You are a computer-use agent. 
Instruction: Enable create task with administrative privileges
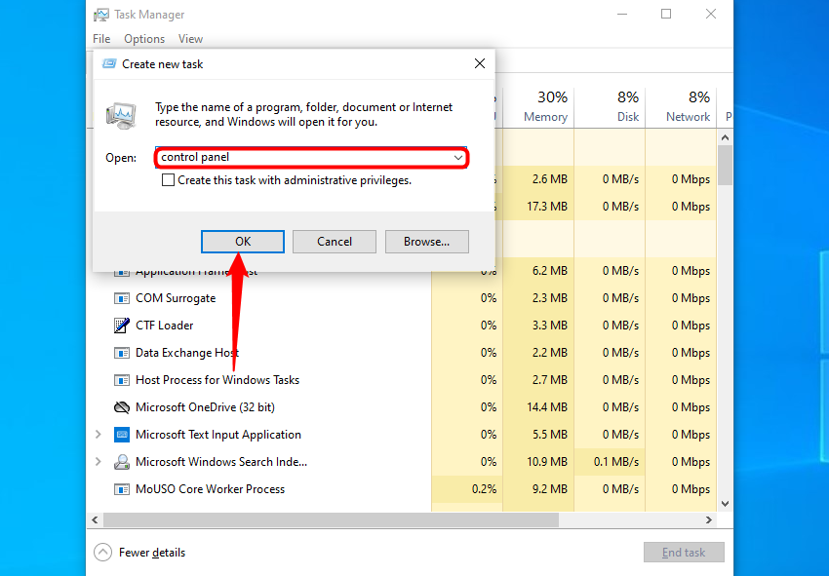click(x=168, y=180)
